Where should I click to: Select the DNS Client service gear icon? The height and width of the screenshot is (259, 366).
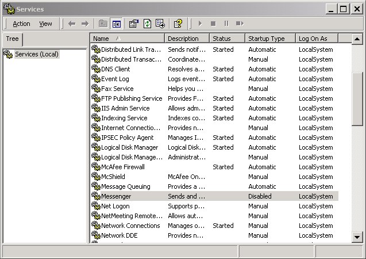coord(96,69)
